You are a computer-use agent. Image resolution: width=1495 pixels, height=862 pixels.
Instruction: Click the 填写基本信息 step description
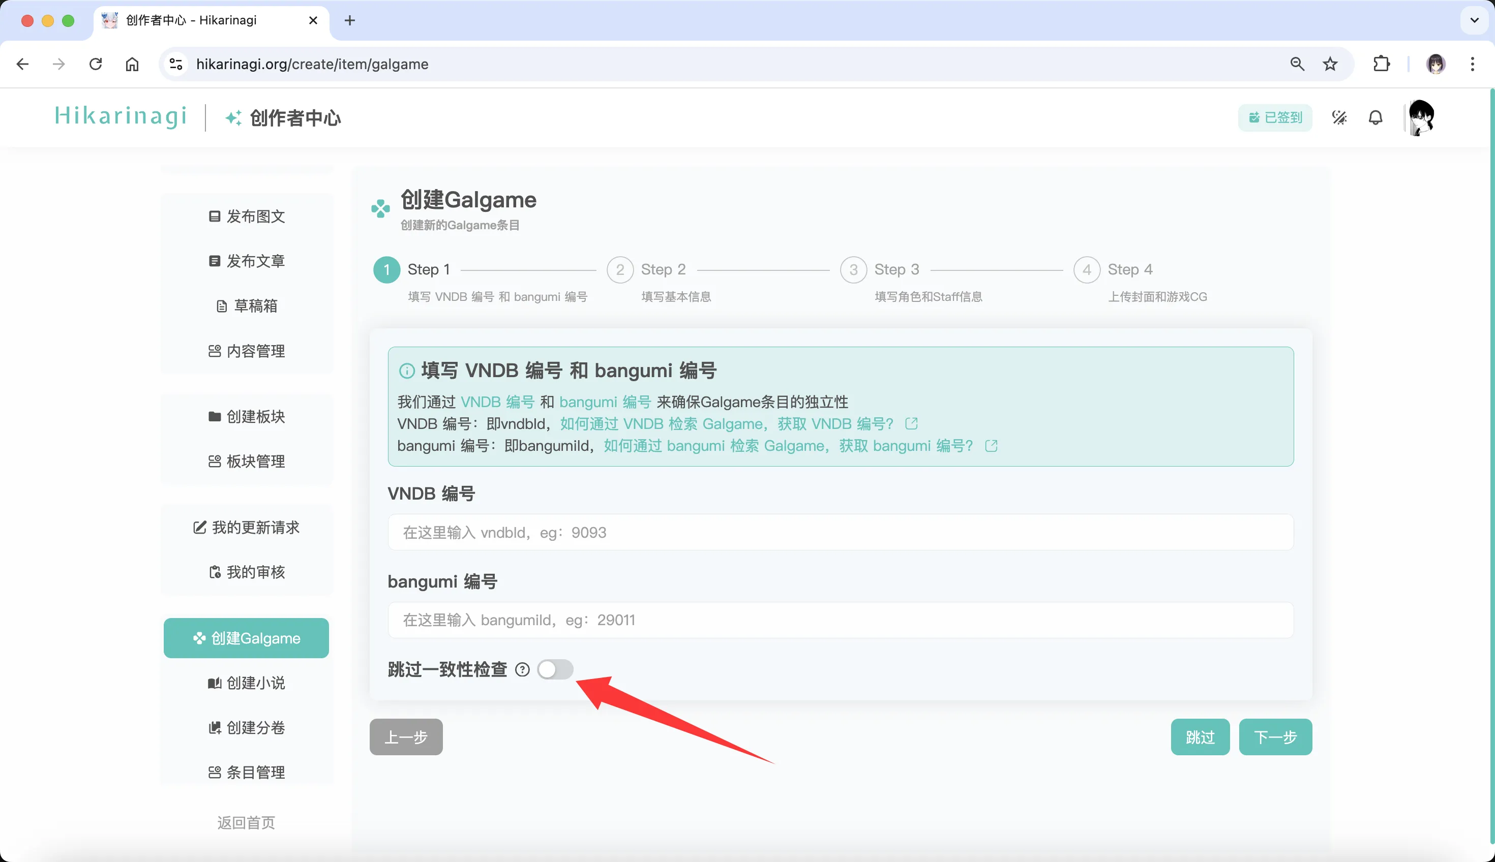pos(676,297)
